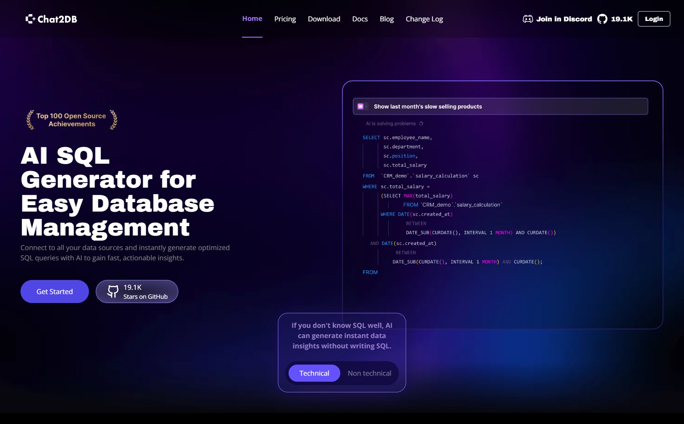Click the Chat2DB brand name text

pos(57,19)
